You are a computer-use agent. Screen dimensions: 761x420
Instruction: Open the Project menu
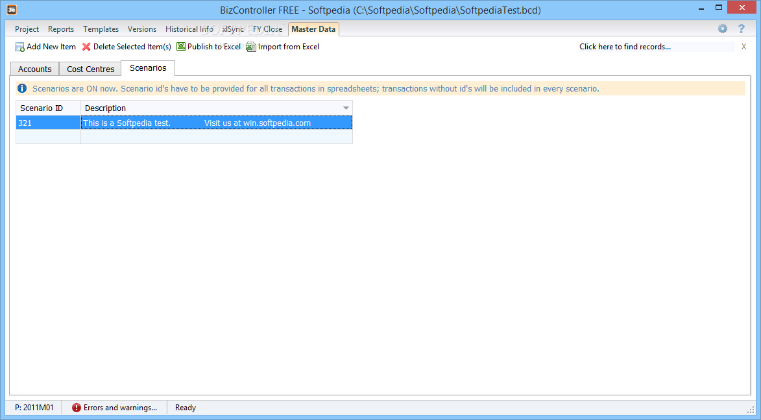pos(27,29)
